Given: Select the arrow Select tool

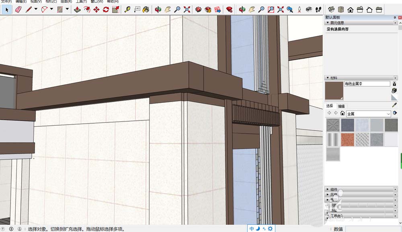Looking at the screenshot, I should pos(7,10).
